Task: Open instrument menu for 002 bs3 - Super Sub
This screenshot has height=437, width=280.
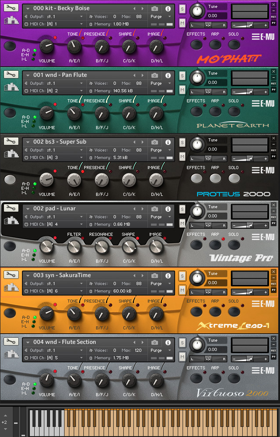Action: (x=28, y=142)
